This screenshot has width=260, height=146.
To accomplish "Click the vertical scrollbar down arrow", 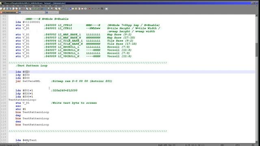I will point(256,142).
